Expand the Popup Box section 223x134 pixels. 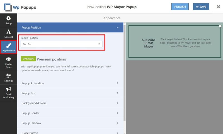click(x=70, y=93)
